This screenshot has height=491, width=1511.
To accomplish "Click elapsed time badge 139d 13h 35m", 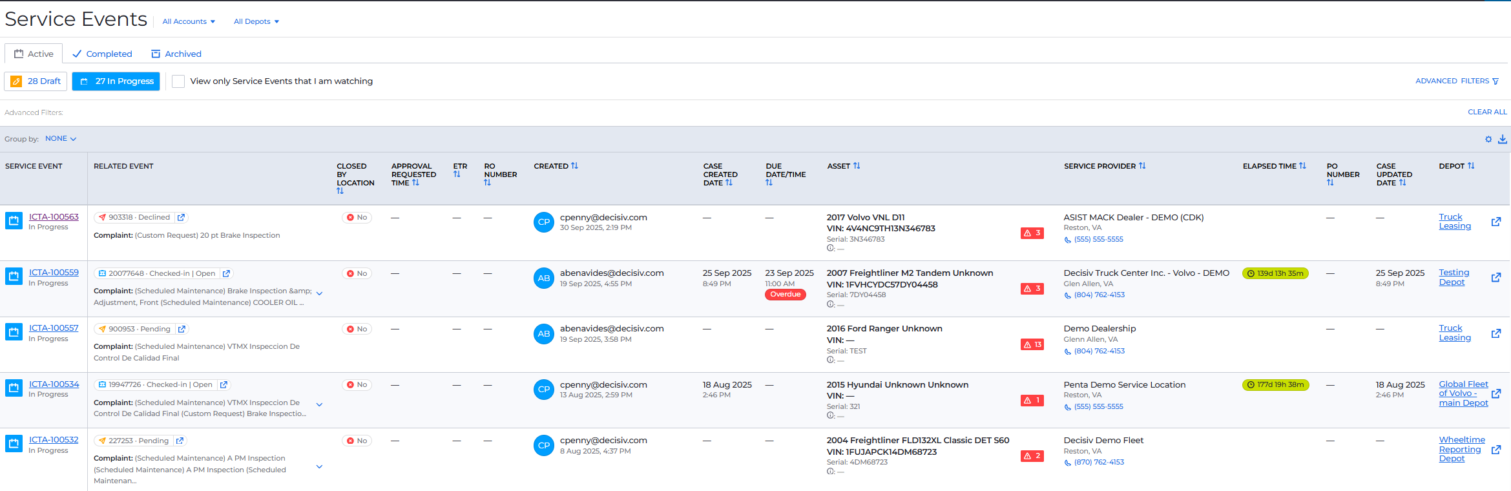I will [x=1276, y=273].
